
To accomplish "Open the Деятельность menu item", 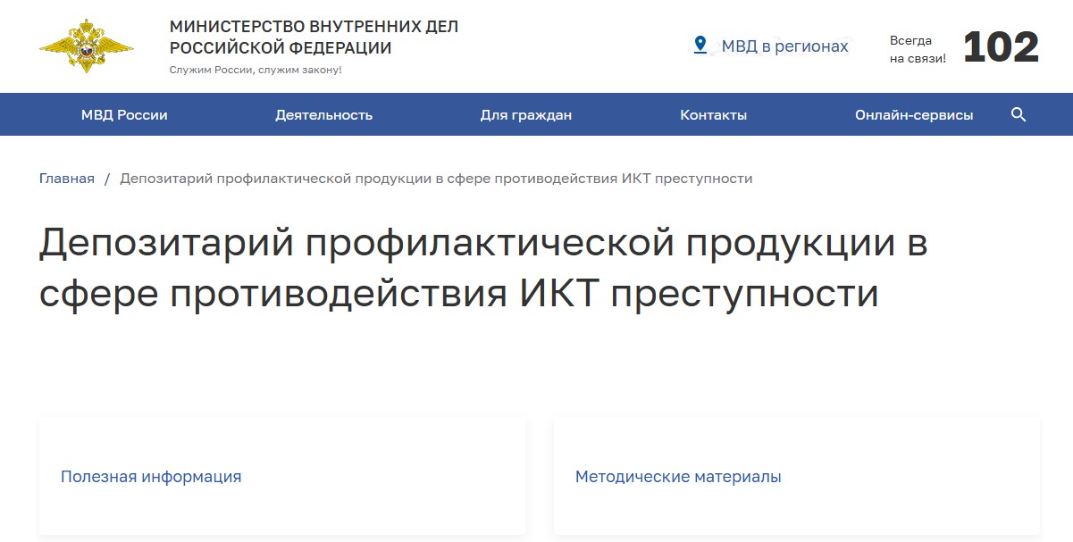I will pos(323,114).
